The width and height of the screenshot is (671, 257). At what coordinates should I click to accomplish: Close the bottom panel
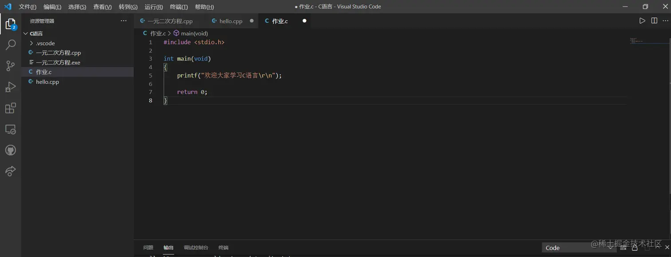667,247
